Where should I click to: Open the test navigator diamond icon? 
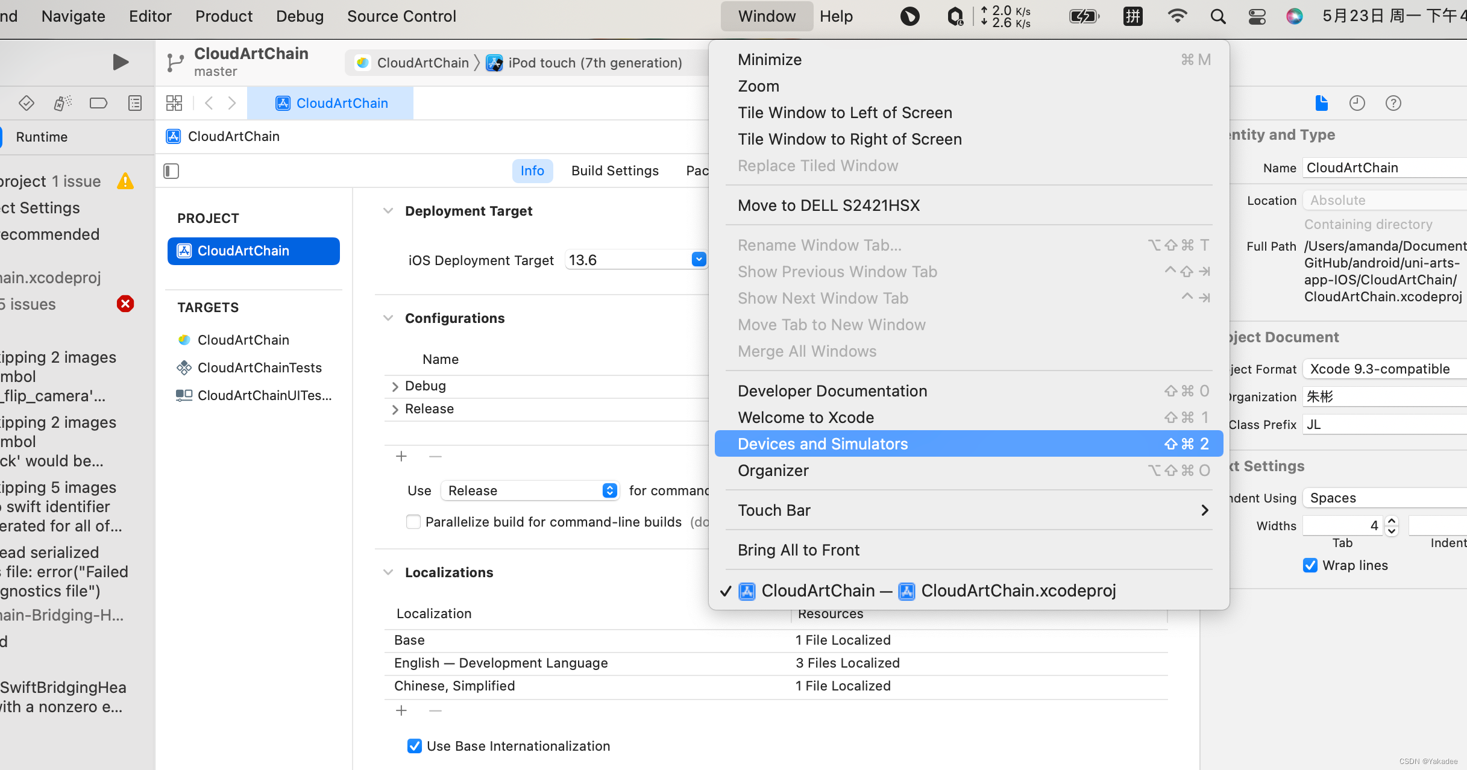(27, 103)
